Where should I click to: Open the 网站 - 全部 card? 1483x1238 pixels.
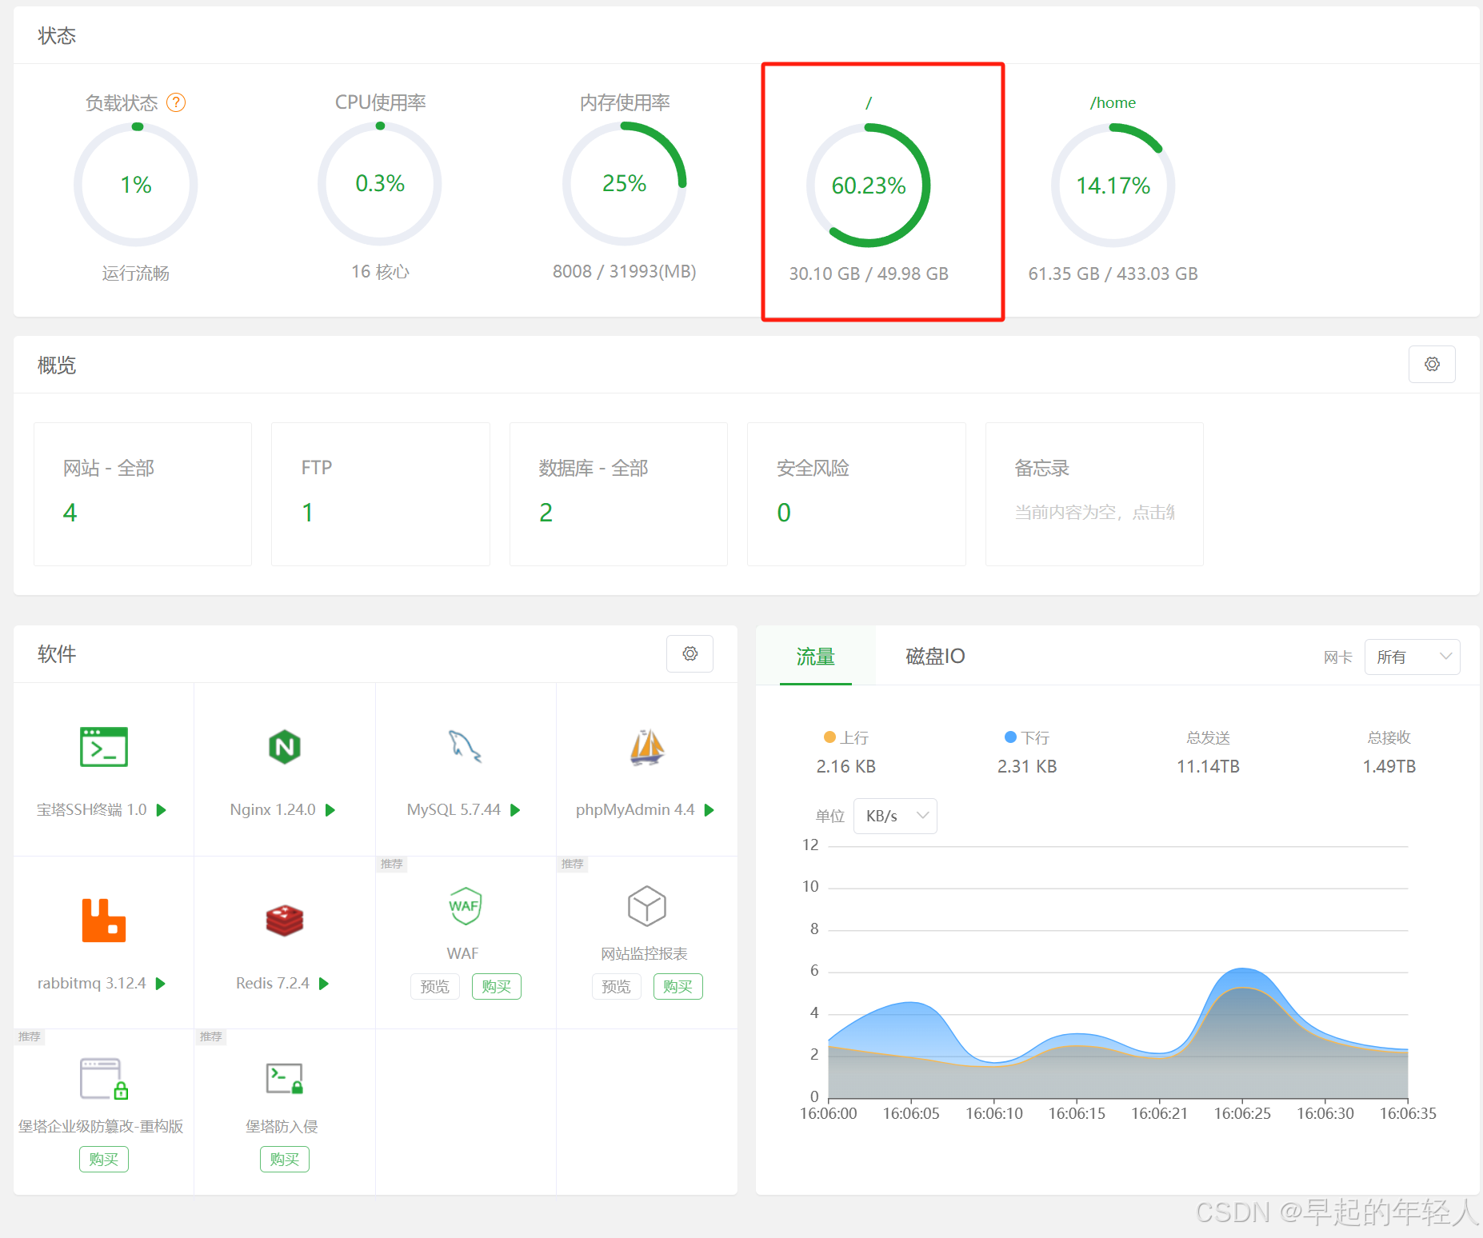[143, 494]
